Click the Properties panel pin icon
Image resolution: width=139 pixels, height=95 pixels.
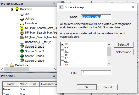(54, 76)
